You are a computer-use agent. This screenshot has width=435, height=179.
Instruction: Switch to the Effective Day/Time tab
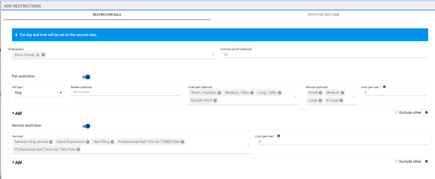323,15
